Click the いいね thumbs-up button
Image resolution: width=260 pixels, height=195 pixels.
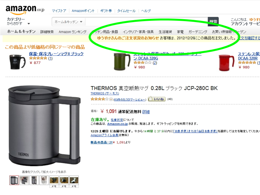click(x=157, y=99)
